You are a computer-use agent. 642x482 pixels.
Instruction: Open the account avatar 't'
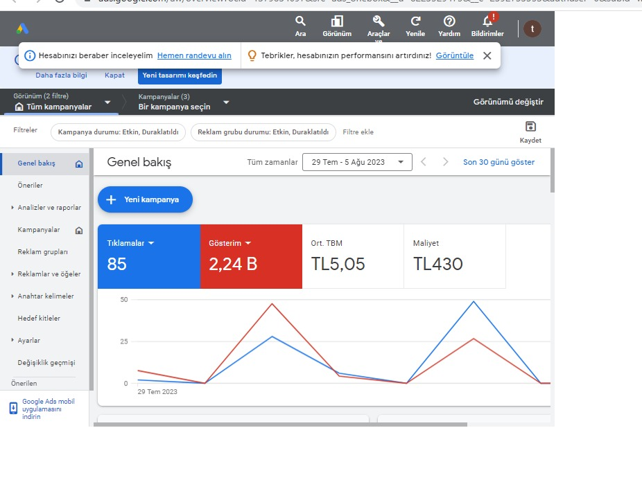point(532,28)
